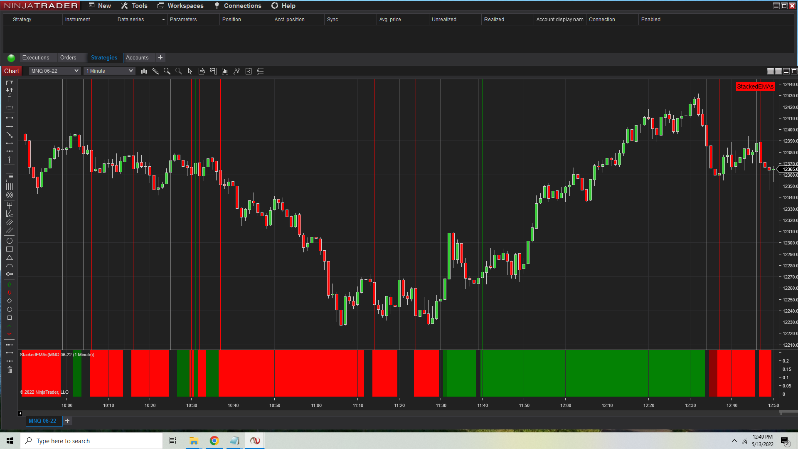
Task: Click the bar type candlestick icon
Action: pyautogui.click(x=144, y=71)
